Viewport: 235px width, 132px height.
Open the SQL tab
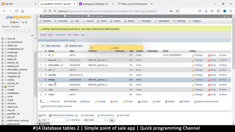click(x=75, y=21)
